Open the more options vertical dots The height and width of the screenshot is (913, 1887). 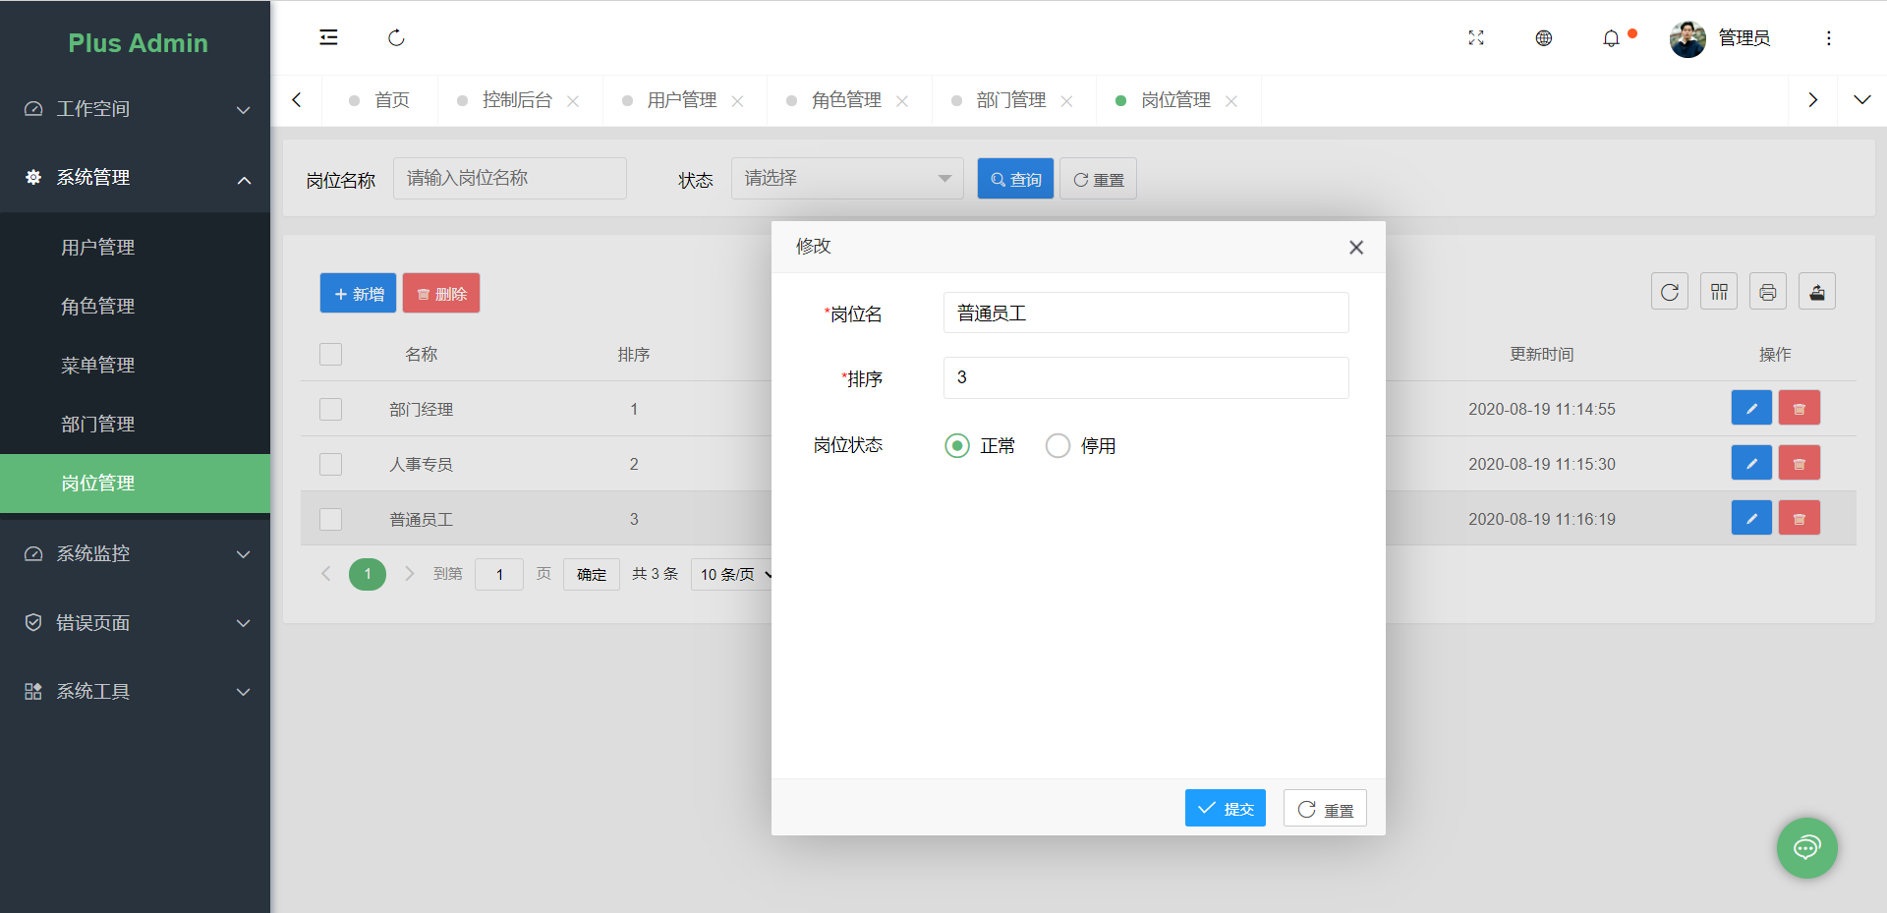(x=1828, y=38)
